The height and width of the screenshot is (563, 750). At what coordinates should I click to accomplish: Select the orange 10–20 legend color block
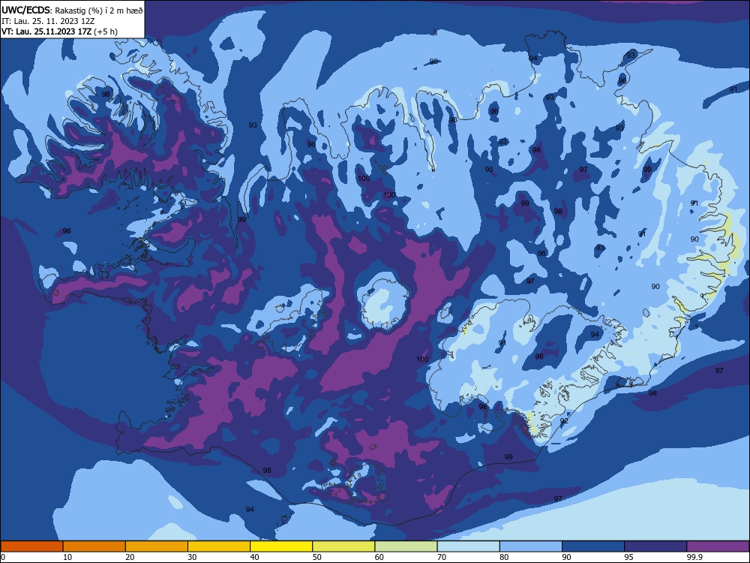(x=94, y=546)
